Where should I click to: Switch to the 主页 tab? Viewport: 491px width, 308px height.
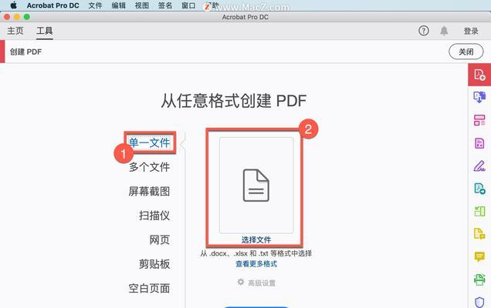[x=15, y=31]
